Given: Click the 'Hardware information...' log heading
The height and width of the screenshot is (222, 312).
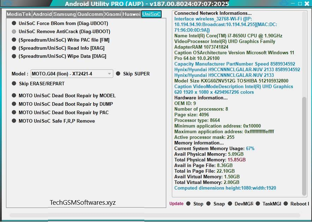Looking at the screenshot, I should click(x=201, y=98).
